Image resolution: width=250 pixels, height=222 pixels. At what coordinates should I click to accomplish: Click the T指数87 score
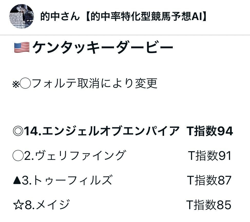(209, 180)
